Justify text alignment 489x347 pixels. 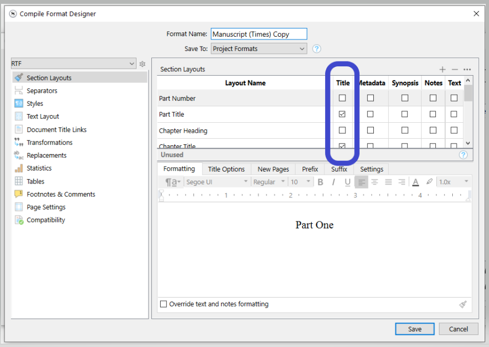[388, 182]
